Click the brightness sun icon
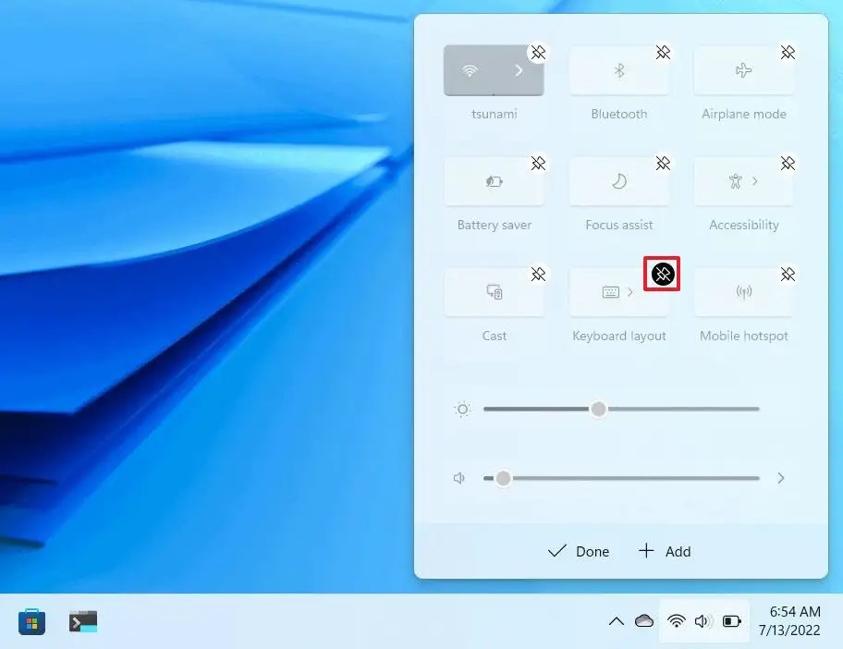The width and height of the screenshot is (843, 649). pos(460,409)
